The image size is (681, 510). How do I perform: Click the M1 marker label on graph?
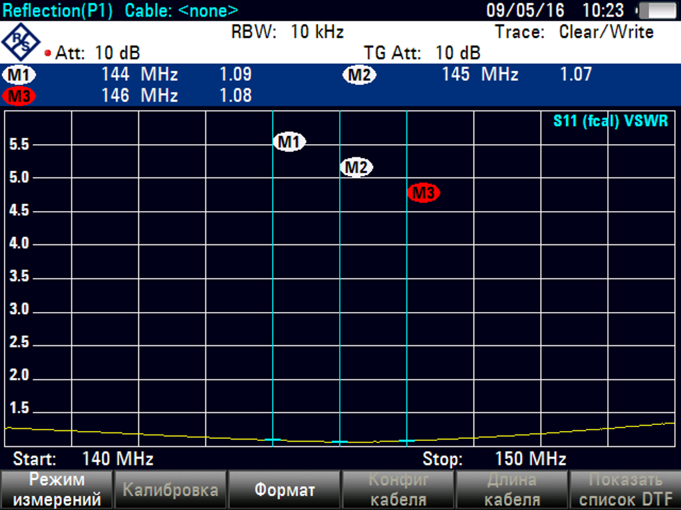click(289, 141)
